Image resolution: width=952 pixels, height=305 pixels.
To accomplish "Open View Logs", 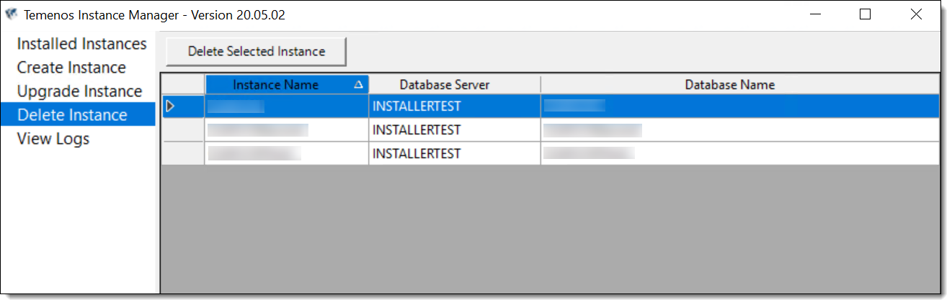I will click(x=53, y=139).
